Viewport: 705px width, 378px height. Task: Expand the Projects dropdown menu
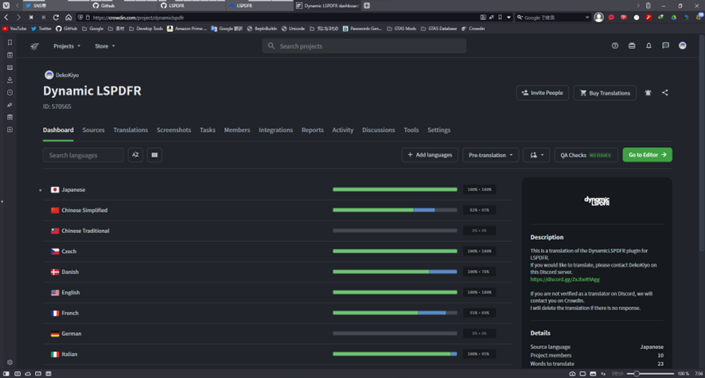click(x=67, y=46)
